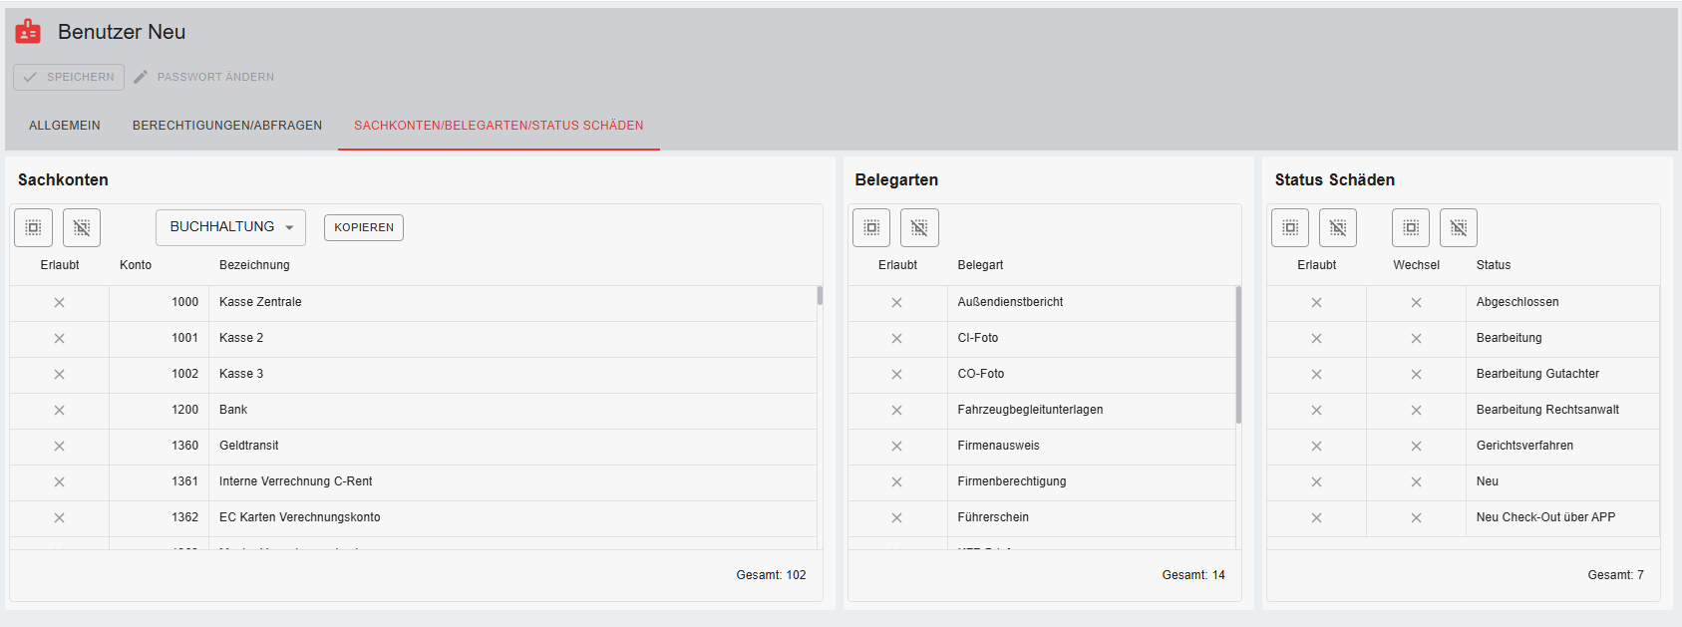The image size is (1682, 627).
Task: Toggle Erlaubt for status Neu
Action: 1316,481
